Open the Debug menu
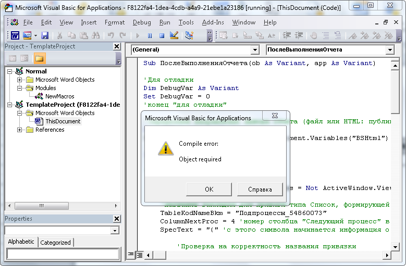The height and width of the screenshot is (266, 406). [142, 22]
